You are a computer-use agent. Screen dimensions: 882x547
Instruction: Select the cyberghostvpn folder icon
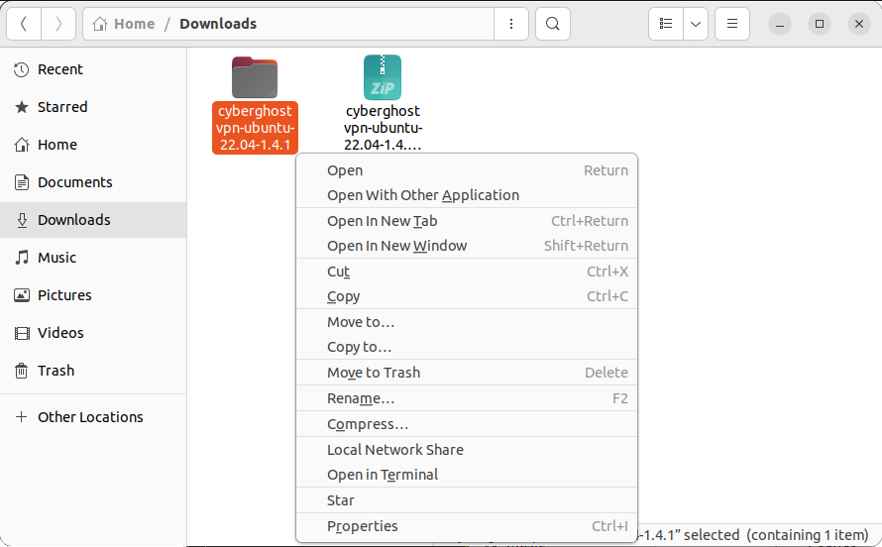pyautogui.click(x=255, y=77)
